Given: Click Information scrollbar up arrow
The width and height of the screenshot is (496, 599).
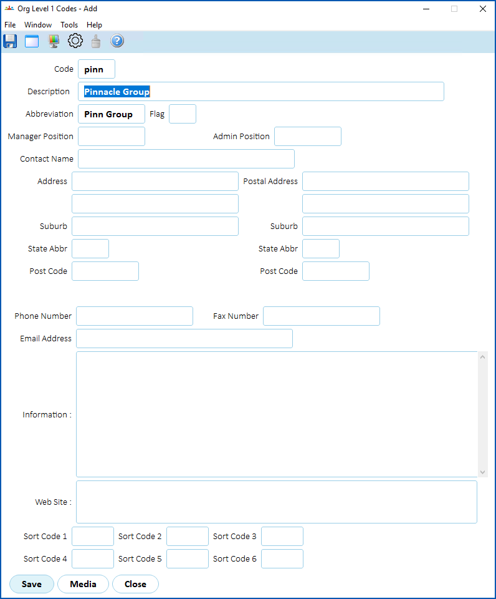Looking at the screenshot, I should pos(483,357).
